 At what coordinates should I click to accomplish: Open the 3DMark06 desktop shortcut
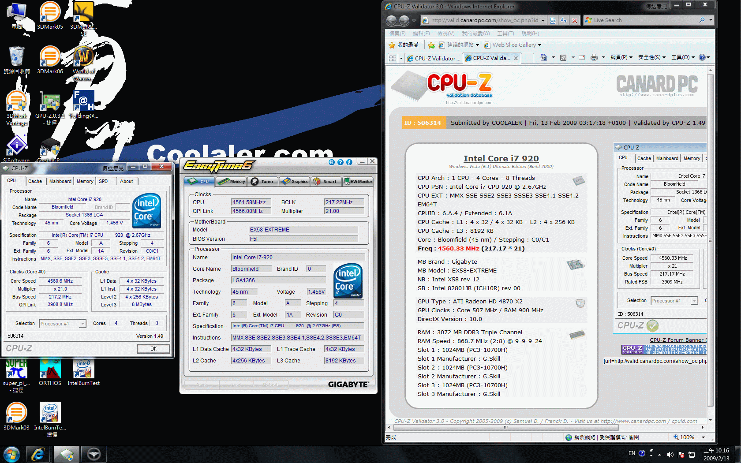(50, 60)
